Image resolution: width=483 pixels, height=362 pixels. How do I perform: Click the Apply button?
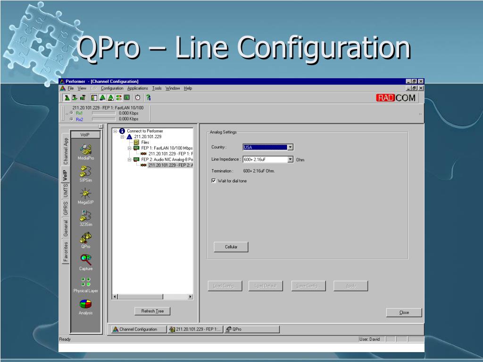coord(350,286)
